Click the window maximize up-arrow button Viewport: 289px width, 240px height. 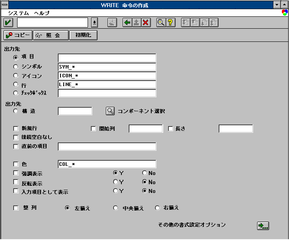284,5
